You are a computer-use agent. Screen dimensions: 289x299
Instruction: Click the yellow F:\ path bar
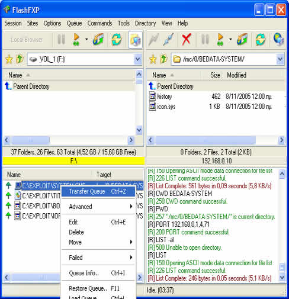tap(73, 161)
